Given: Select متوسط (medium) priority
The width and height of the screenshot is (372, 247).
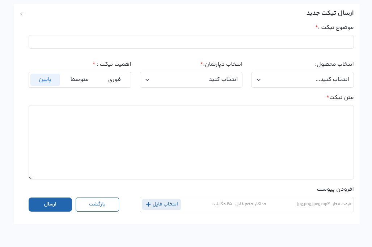Looking at the screenshot, I should click(80, 79).
